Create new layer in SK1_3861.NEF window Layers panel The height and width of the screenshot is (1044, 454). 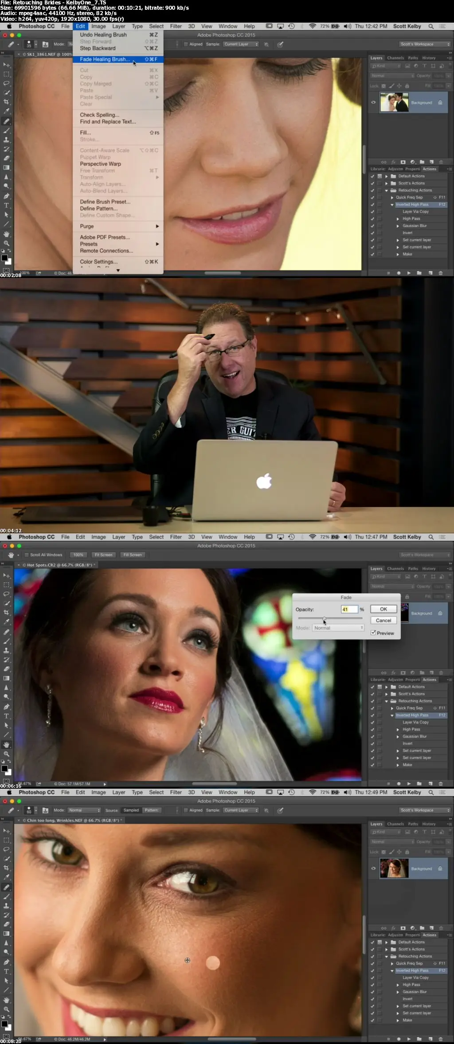[x=431, y=162]
